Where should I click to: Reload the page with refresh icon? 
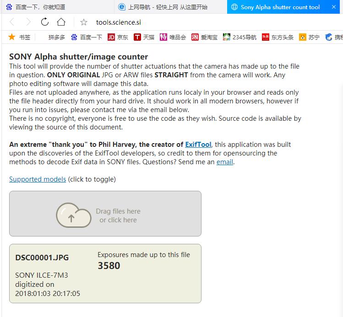(x=45, y=22)
